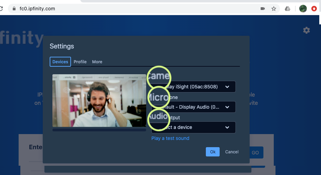Cancel the Settings dialog
This screenshot has height=175, width=321.
(232, 152)
